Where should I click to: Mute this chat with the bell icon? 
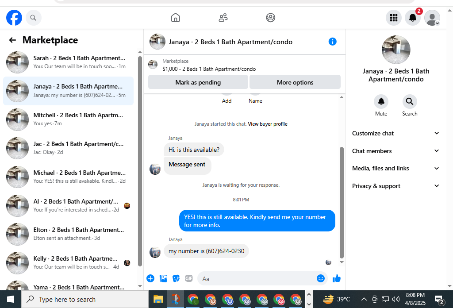[x=381, y=101]
